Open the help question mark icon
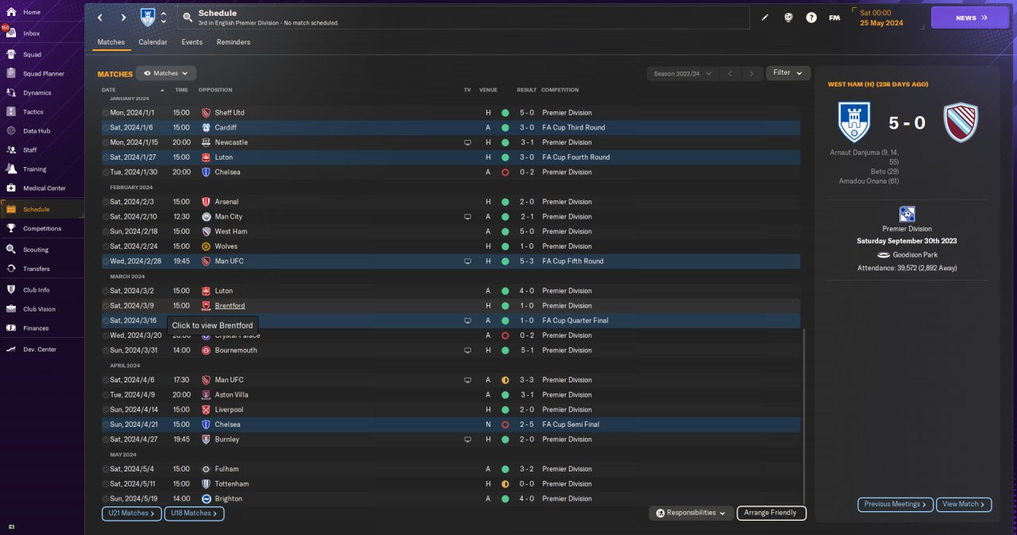1017x535 pixels. coord(811,17)
